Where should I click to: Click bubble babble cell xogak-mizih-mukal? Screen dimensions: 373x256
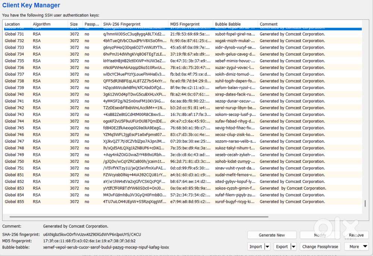[x=235, y=41]
